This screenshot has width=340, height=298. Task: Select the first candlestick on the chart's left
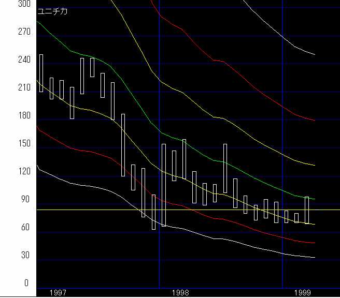coord(41,73)
